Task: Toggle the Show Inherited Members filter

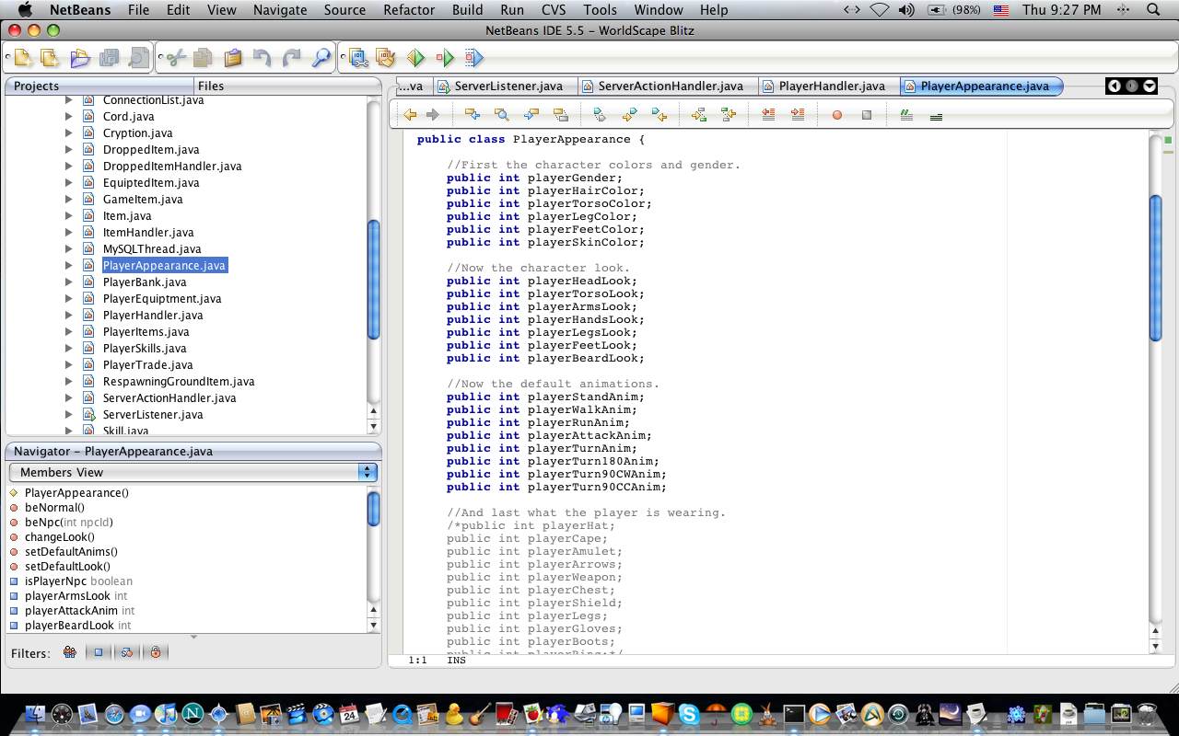Action: (69, 652)
